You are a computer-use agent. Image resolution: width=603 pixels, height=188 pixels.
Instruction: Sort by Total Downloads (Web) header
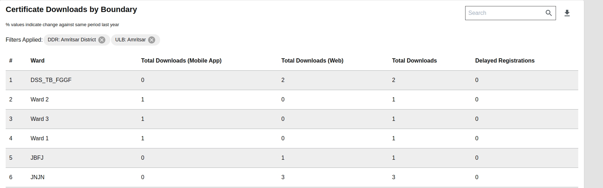point(312,61)
